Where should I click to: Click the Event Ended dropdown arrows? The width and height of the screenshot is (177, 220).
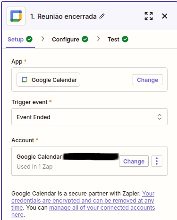160,117
